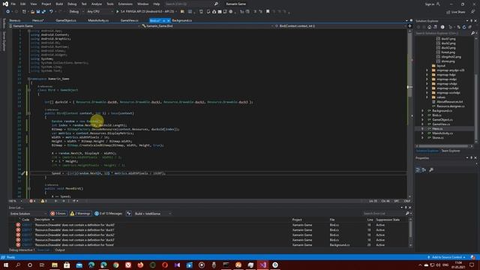Viewport: 480px width, 270px height.
Task: Open the Xamarin_Game.Bird class navigation dropdown
Action: [x=207, y=26]
